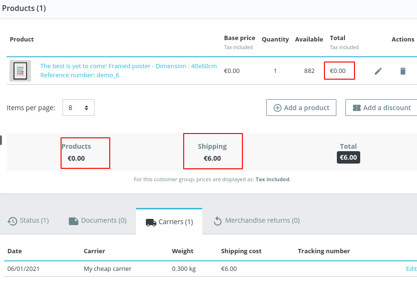
Task: Select the Carriers truck icon
Action: [152, 220]
